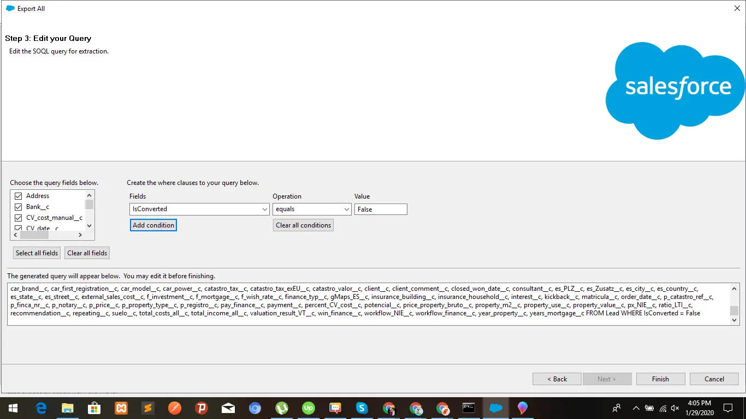746x419 pixels.
Task: Open Google Maps pin icon on taskbar
Action: [522, 408]
